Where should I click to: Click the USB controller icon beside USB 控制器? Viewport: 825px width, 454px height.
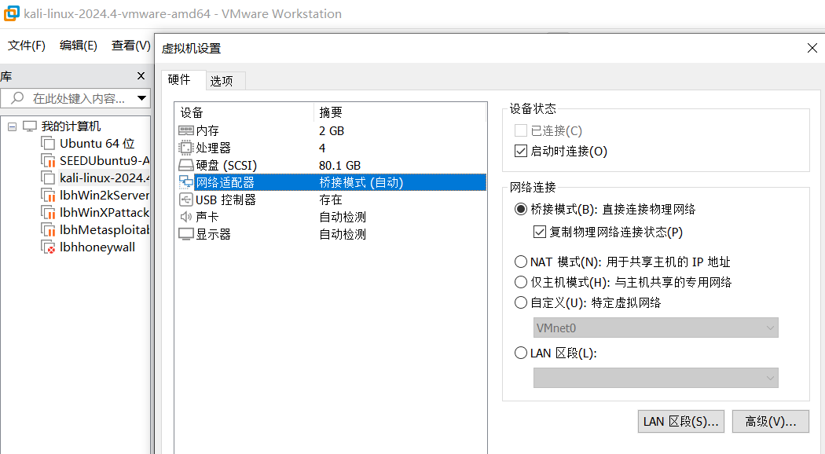tap(186, 200)
